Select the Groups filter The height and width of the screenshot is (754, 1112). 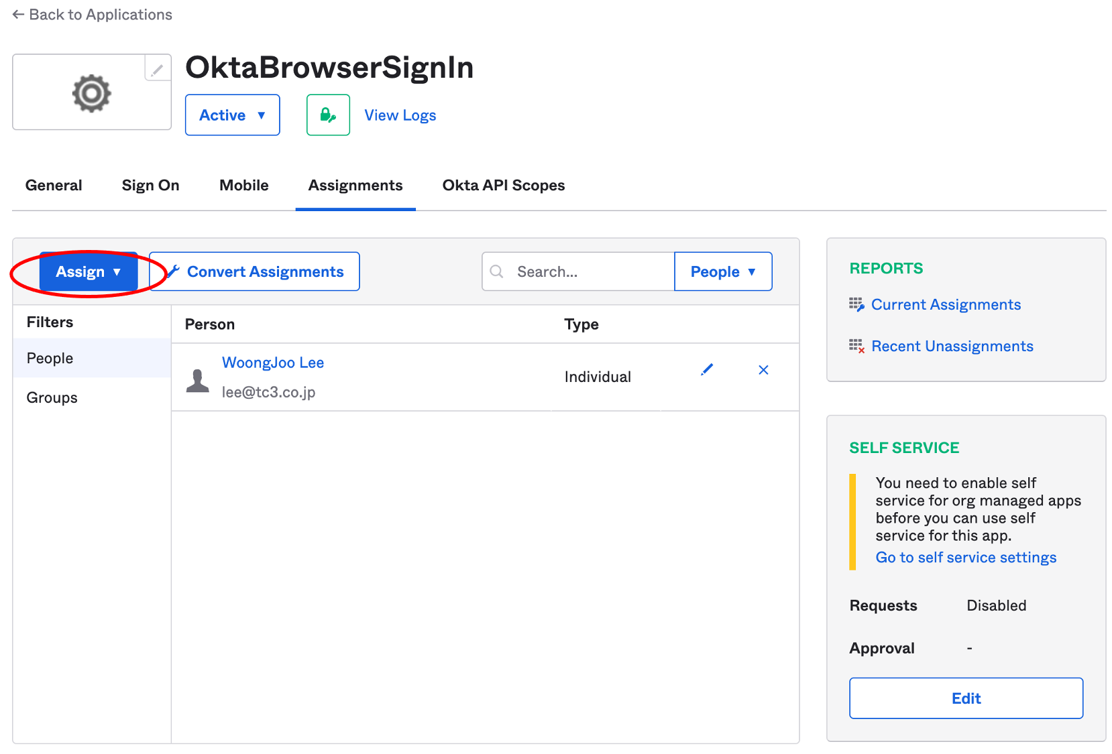[92, 397]
